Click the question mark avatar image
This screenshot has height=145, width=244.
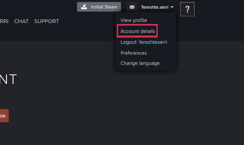click(x=187, y=9)
